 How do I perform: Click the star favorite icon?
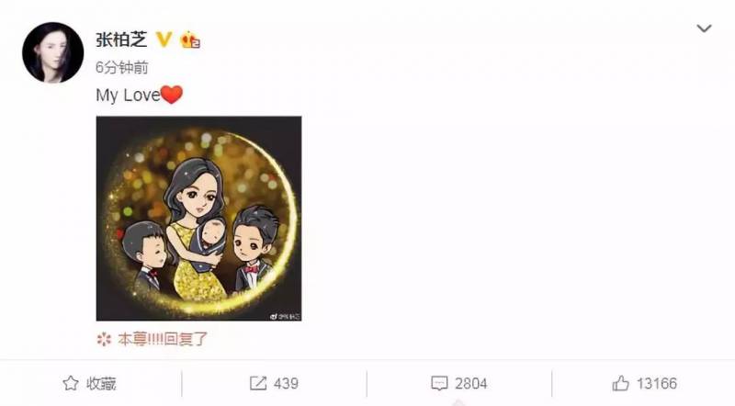tap(71, 384)
